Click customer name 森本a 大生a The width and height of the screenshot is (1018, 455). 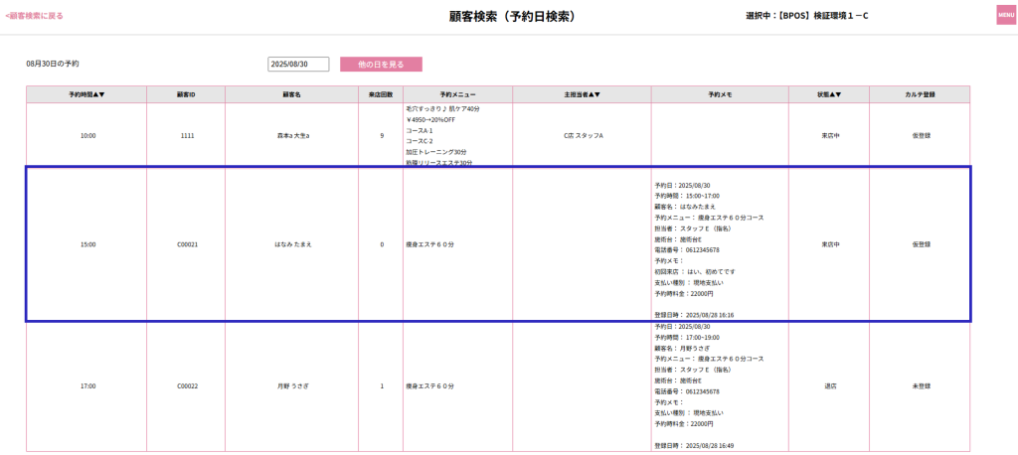pyautogui.click(x=293, y=135)
